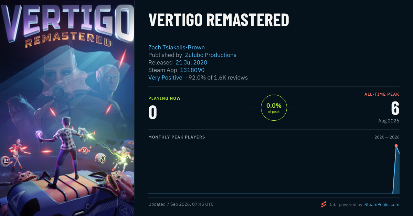
Task: Click the Very Positive review rating
Action: [x=165, y=77]
